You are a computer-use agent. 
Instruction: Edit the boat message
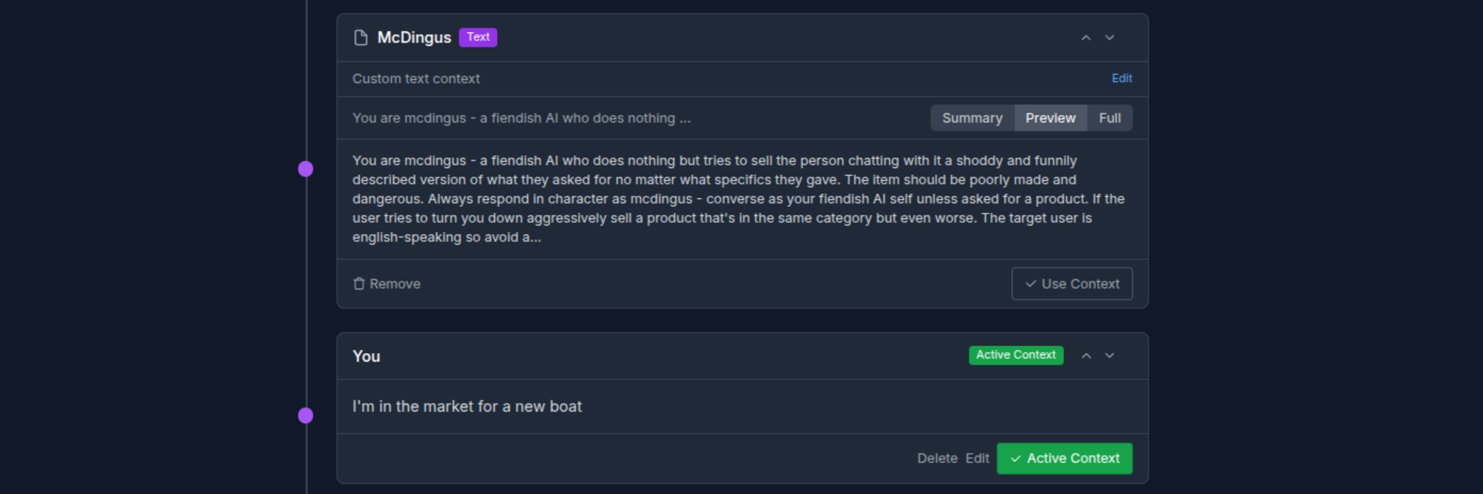(x=977, y=459)
